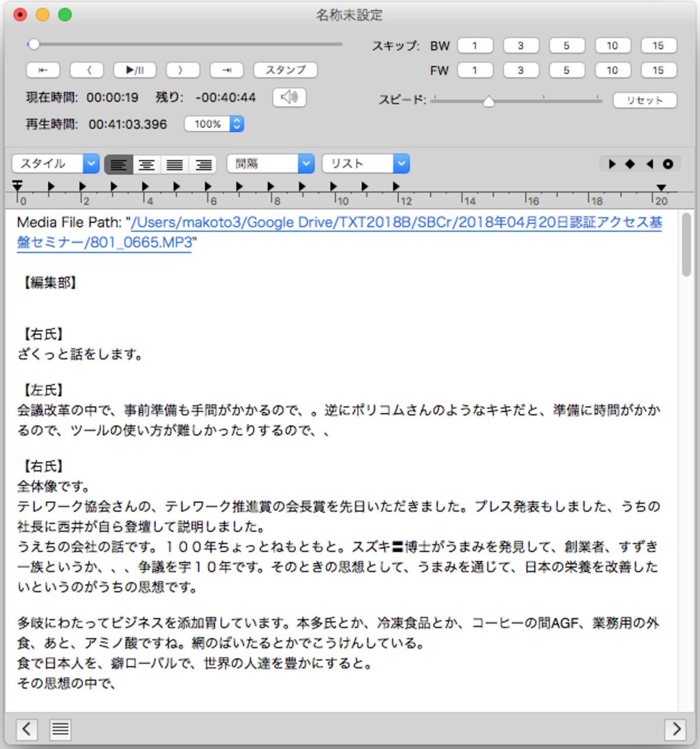The height and width of the screenshot is (749, 700).
Task: Open the list view icon at bottom
Action: [60, 729]
